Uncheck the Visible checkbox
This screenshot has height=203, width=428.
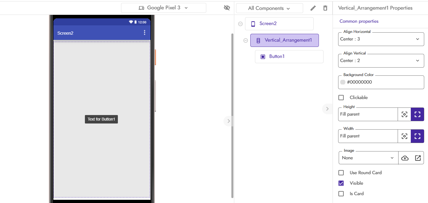(341, 183)
